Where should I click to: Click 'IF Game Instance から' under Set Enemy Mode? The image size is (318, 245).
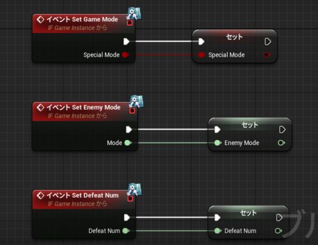78,116
